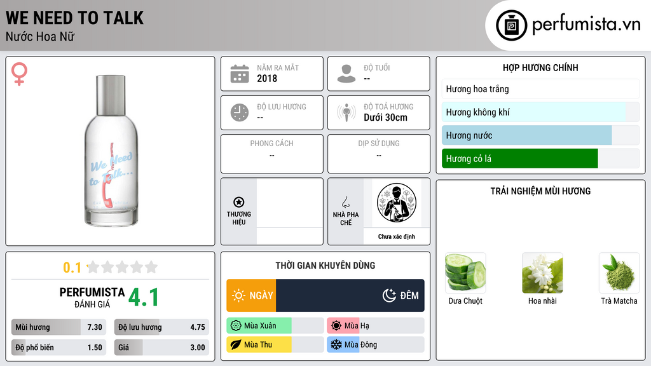Screen dimensions: 651x366
Task: Open the We Need to Talk bottle image
Action: click(111, 150)
